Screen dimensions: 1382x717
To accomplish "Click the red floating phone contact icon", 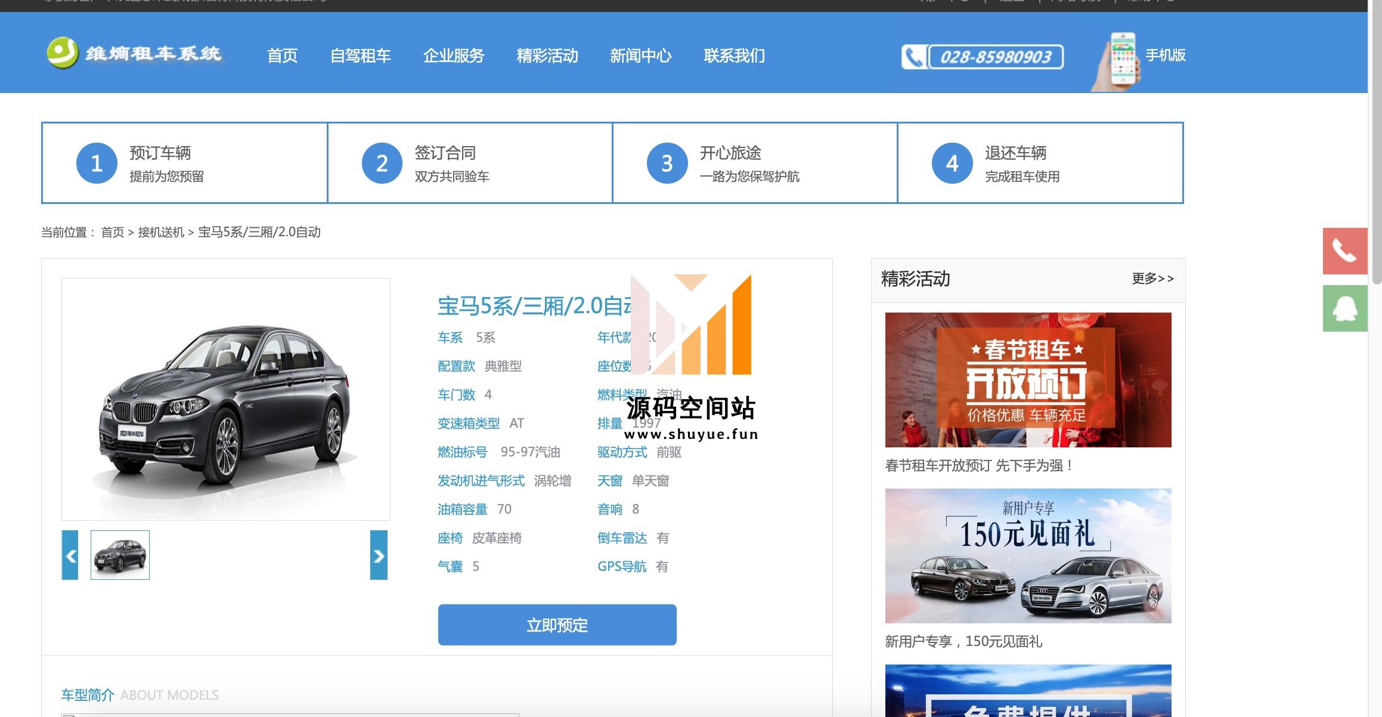I will pos(1345,251).
